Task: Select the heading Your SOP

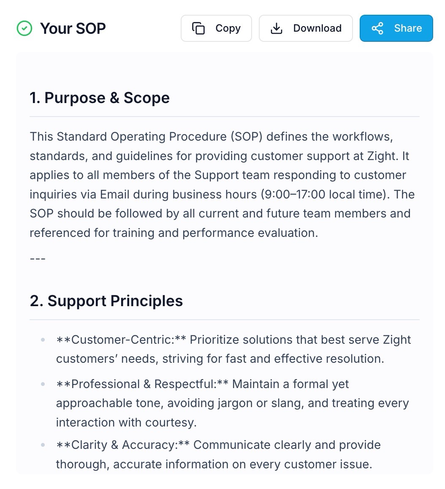Action: [73, 28]
